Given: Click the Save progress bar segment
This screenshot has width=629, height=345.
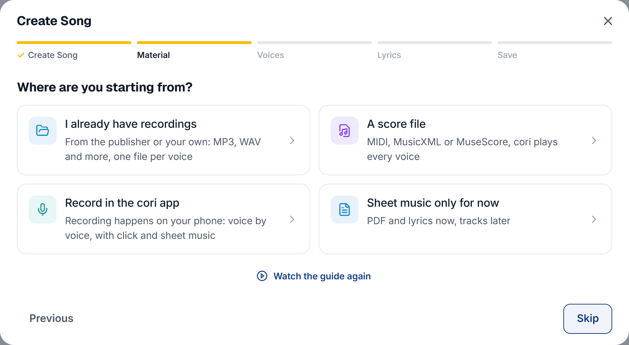Looking at the screenshot, I should 555,43.
